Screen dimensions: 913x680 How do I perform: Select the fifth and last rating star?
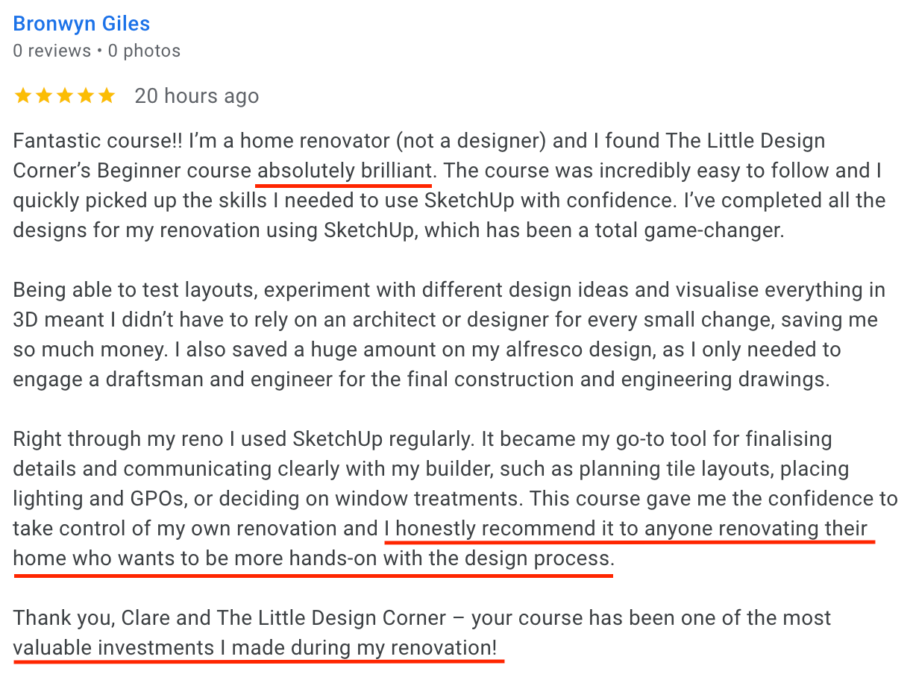(107, 96)
